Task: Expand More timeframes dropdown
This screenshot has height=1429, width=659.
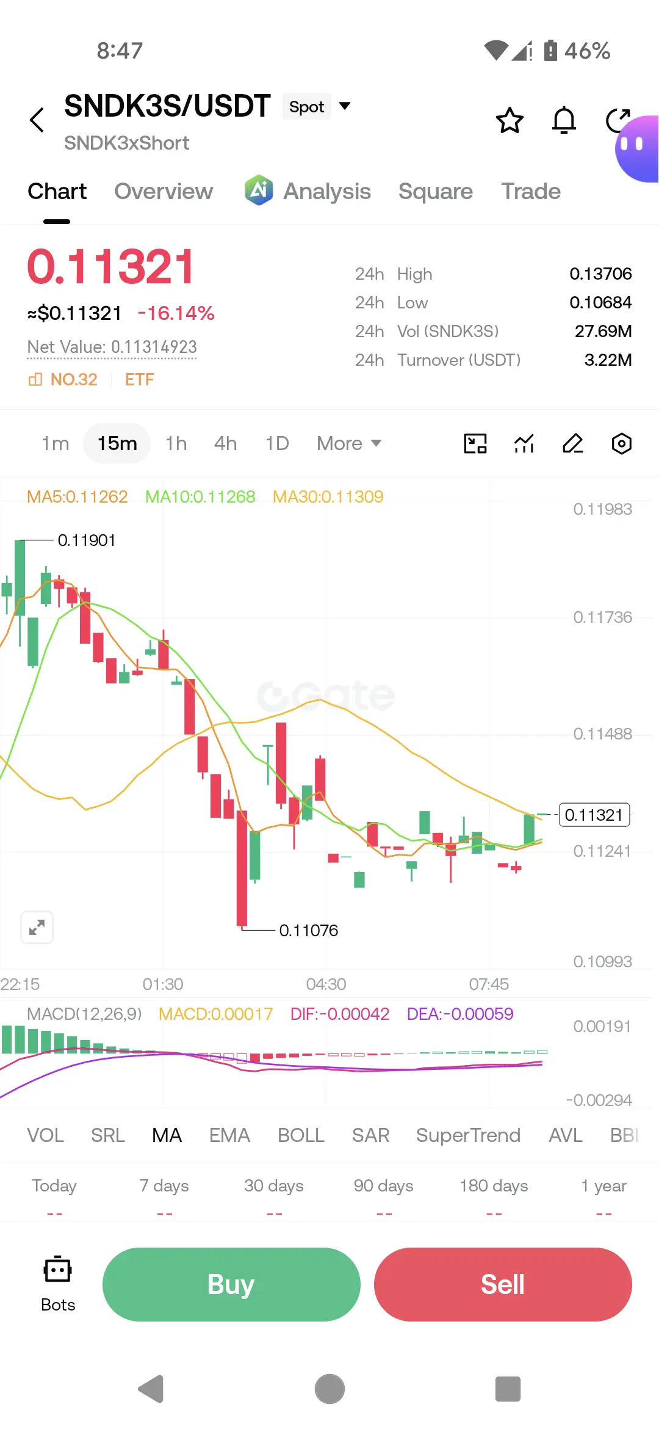Action: point(349,443)
